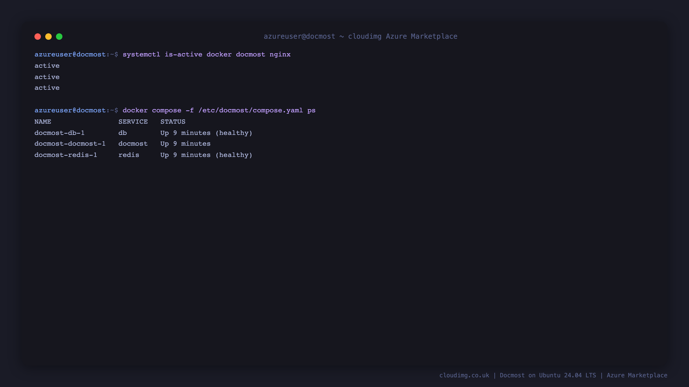
Task: Click the footer text 'cloudimg.co.uk | Docmost on Ubuntu 24.04 LTS | Azure Marketplace'
Action: tap(553, 375)
